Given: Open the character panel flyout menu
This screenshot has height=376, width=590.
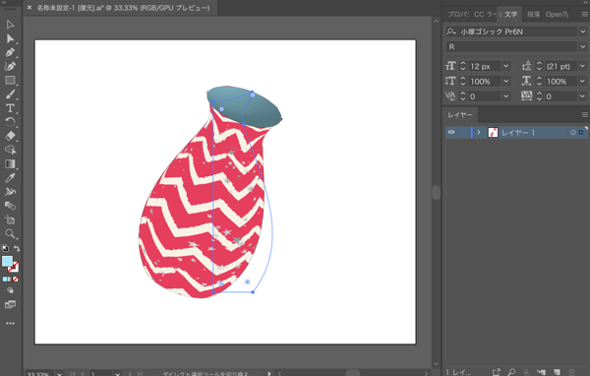Looking at the screenshot, I should (x=584, y=15).
